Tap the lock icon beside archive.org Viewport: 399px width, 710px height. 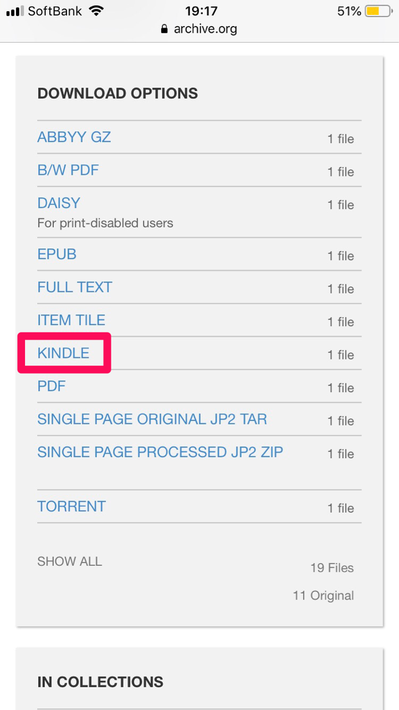tap(164, 29)
